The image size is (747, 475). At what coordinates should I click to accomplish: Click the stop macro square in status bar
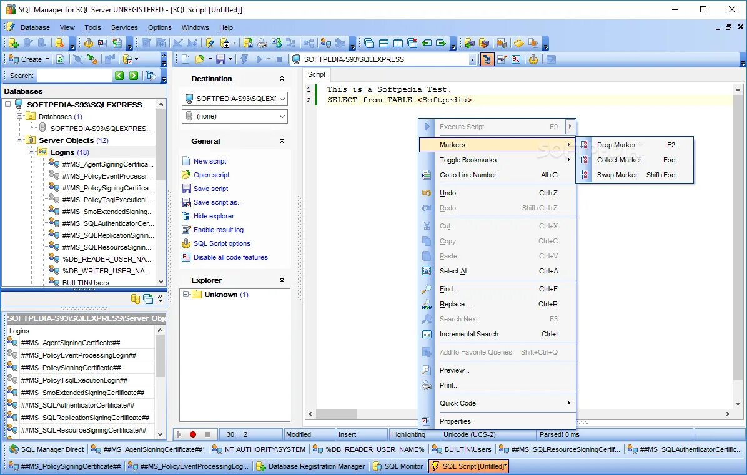point(207,434)
